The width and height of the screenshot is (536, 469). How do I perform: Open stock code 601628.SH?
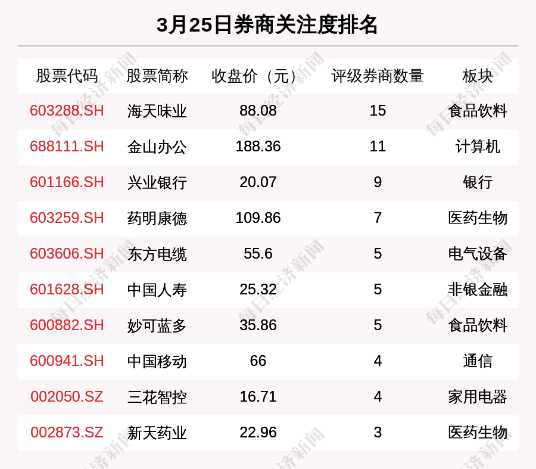coord(67,290)
